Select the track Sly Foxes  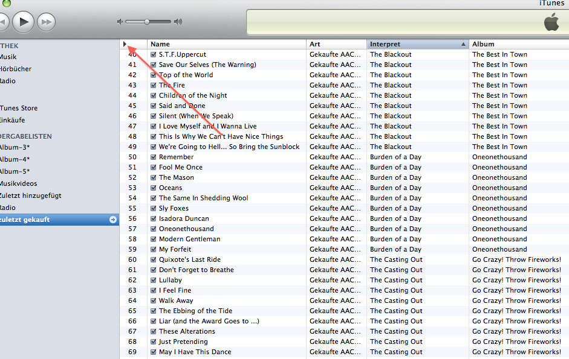tap(174, 208)
